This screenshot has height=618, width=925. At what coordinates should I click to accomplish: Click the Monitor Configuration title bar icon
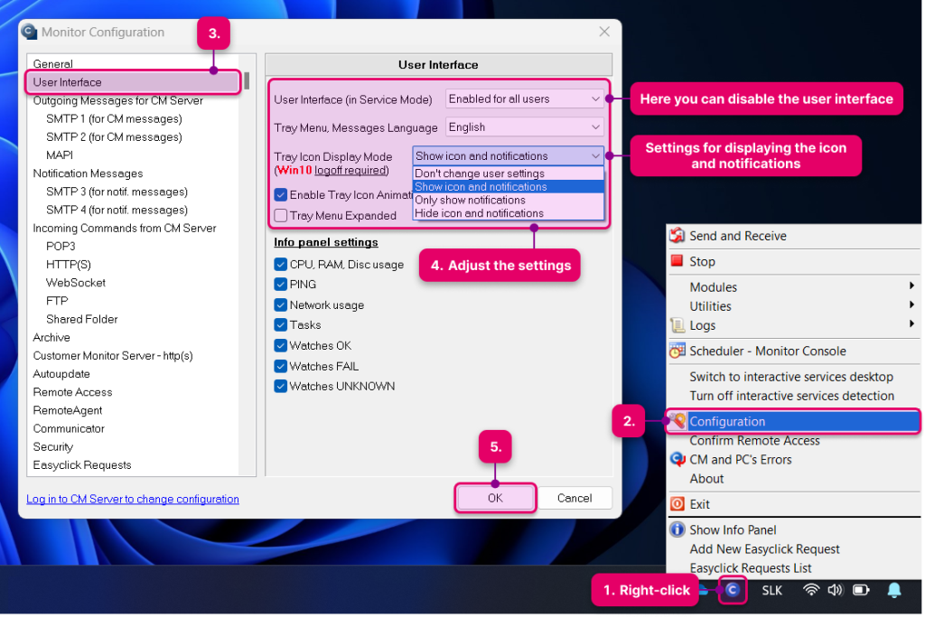30,32
